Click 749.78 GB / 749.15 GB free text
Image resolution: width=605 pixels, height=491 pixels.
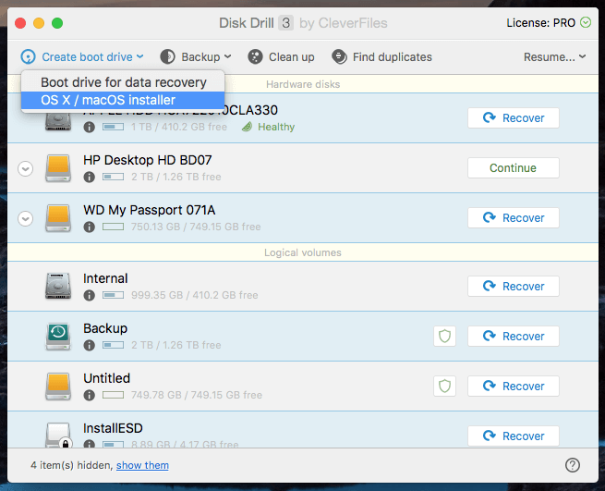click(x=197, y=395)
